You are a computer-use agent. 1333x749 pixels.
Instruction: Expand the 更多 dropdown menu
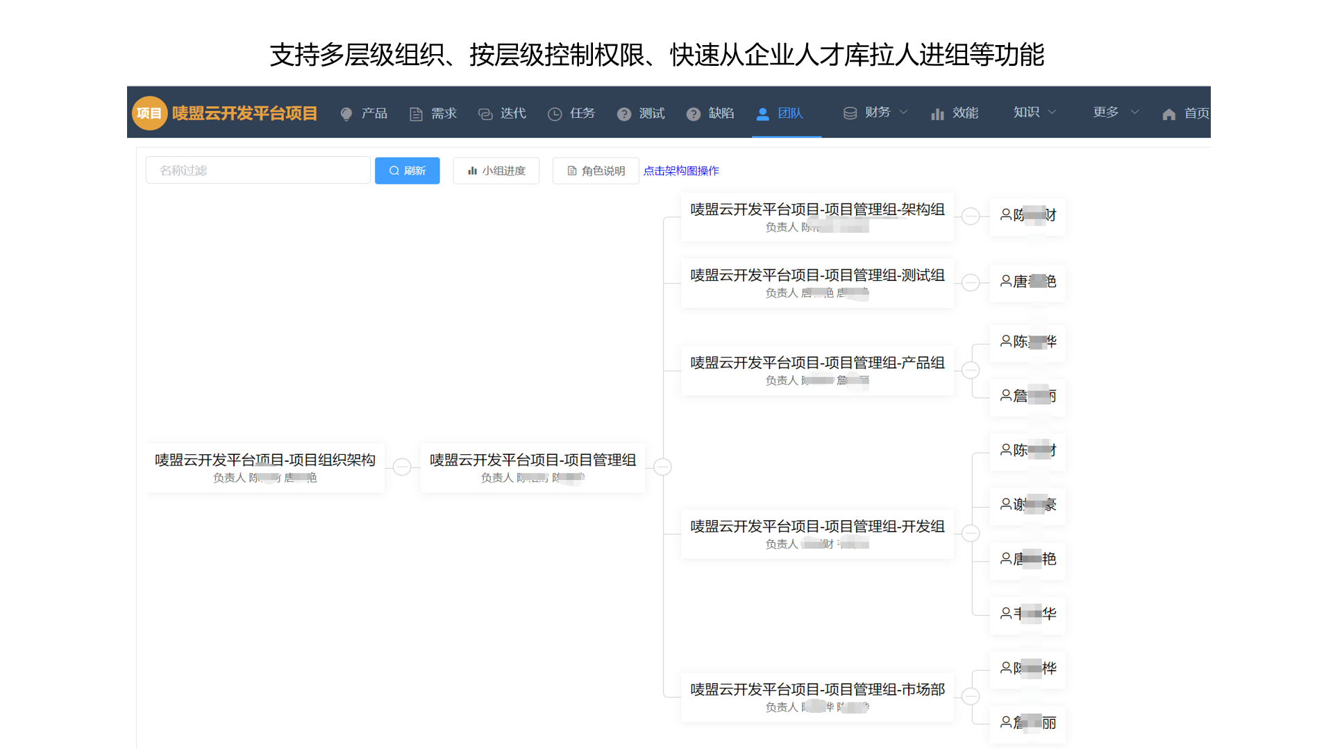coord(1136,112)
